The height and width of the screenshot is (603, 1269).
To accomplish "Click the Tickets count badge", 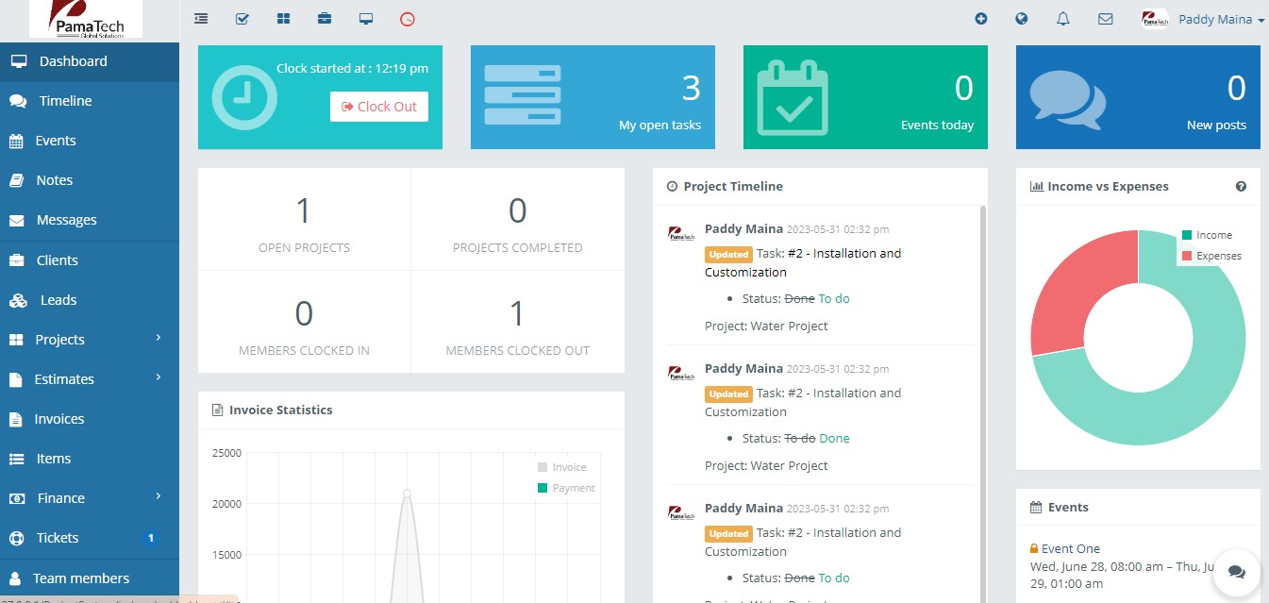I will click(x=150, y=539).
